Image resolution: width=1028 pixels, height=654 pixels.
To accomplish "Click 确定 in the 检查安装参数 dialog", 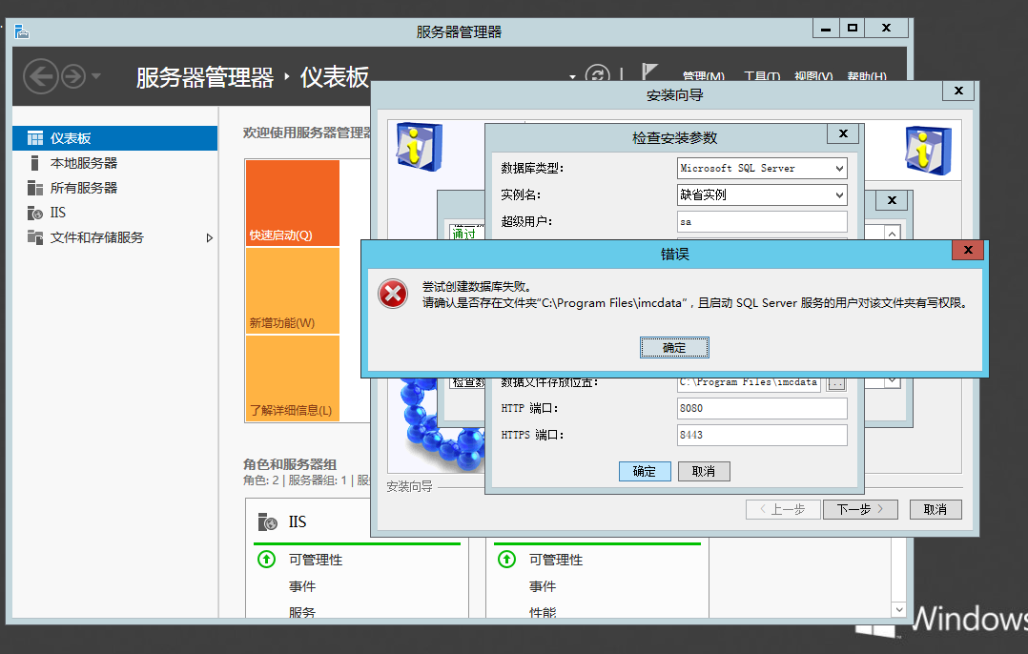I will pos(645,471).
